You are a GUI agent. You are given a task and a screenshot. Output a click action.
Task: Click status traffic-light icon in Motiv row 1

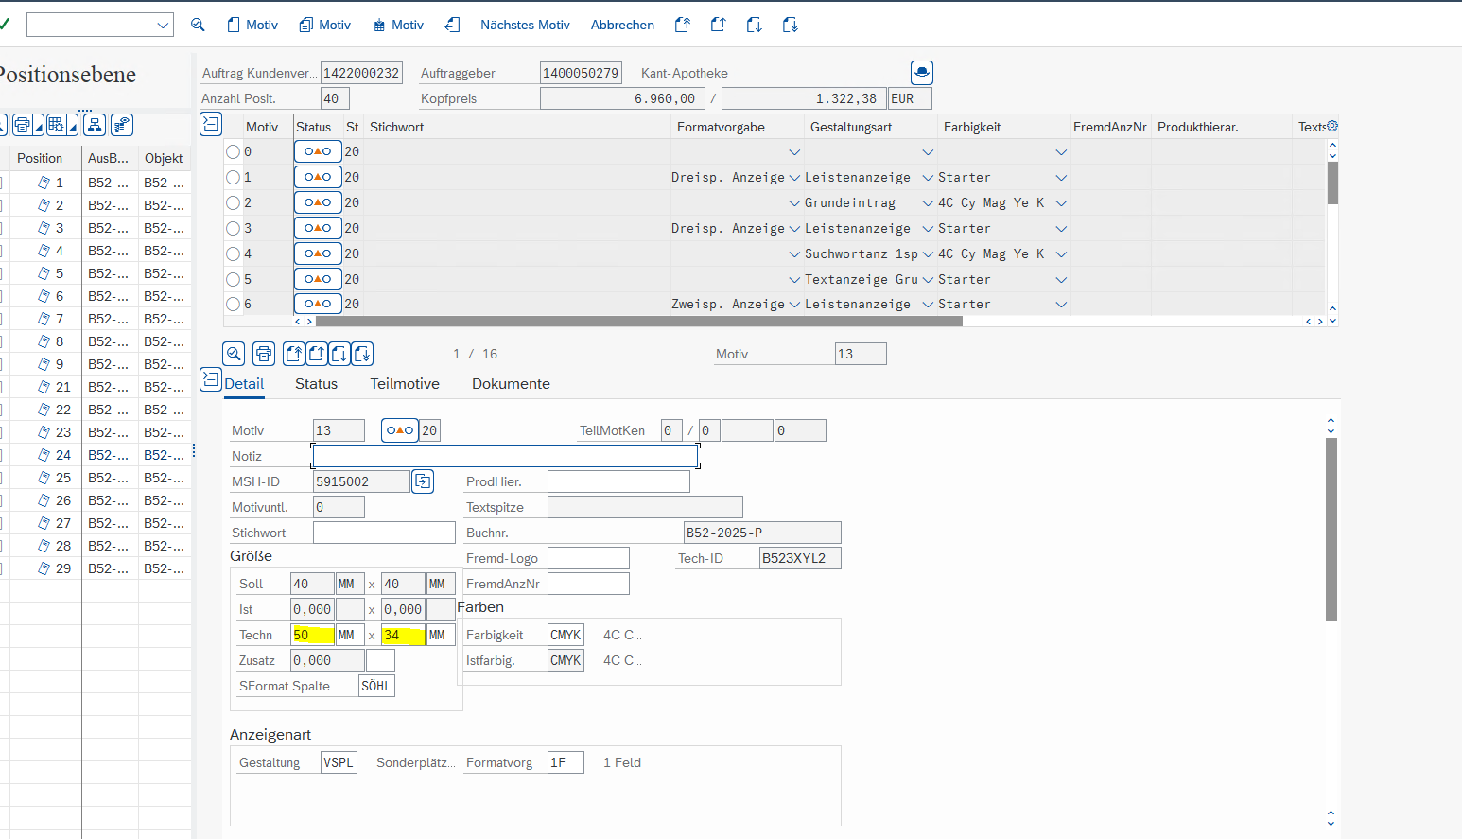318,177
